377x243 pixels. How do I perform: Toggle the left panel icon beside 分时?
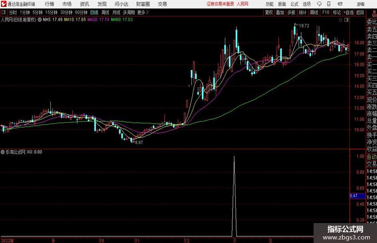pyautogui.click(x=4, y=12)
